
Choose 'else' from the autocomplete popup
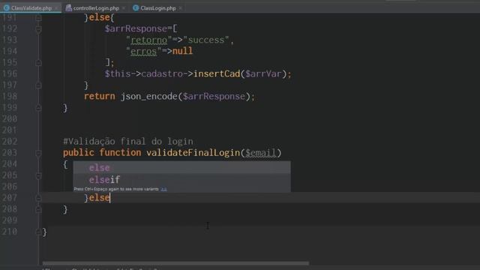(181, 168)
